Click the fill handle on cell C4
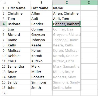The image size is (98, 96). click(x=80, y=26)
